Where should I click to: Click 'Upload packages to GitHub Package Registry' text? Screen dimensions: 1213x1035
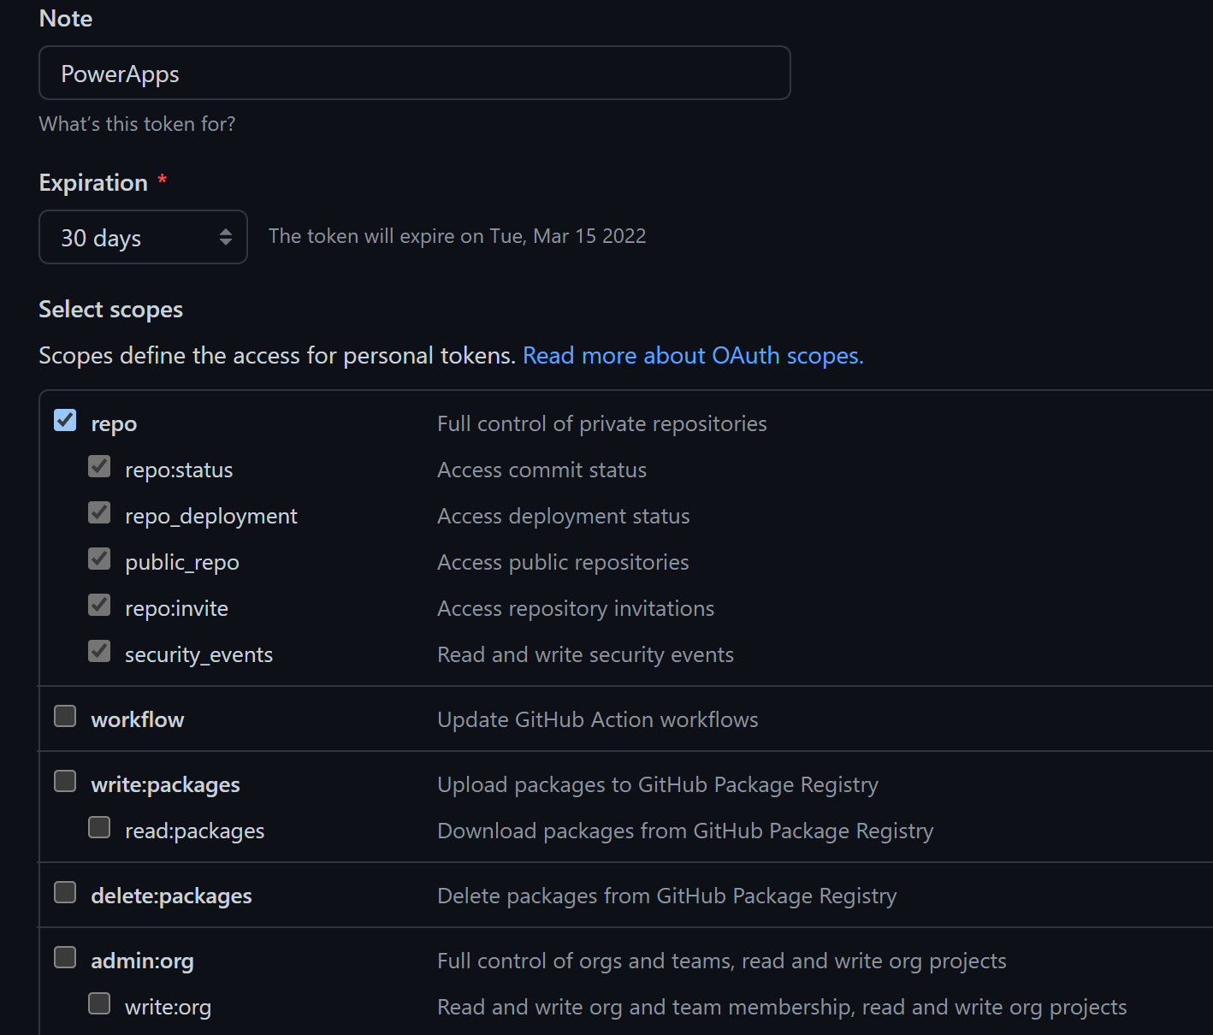658,785
